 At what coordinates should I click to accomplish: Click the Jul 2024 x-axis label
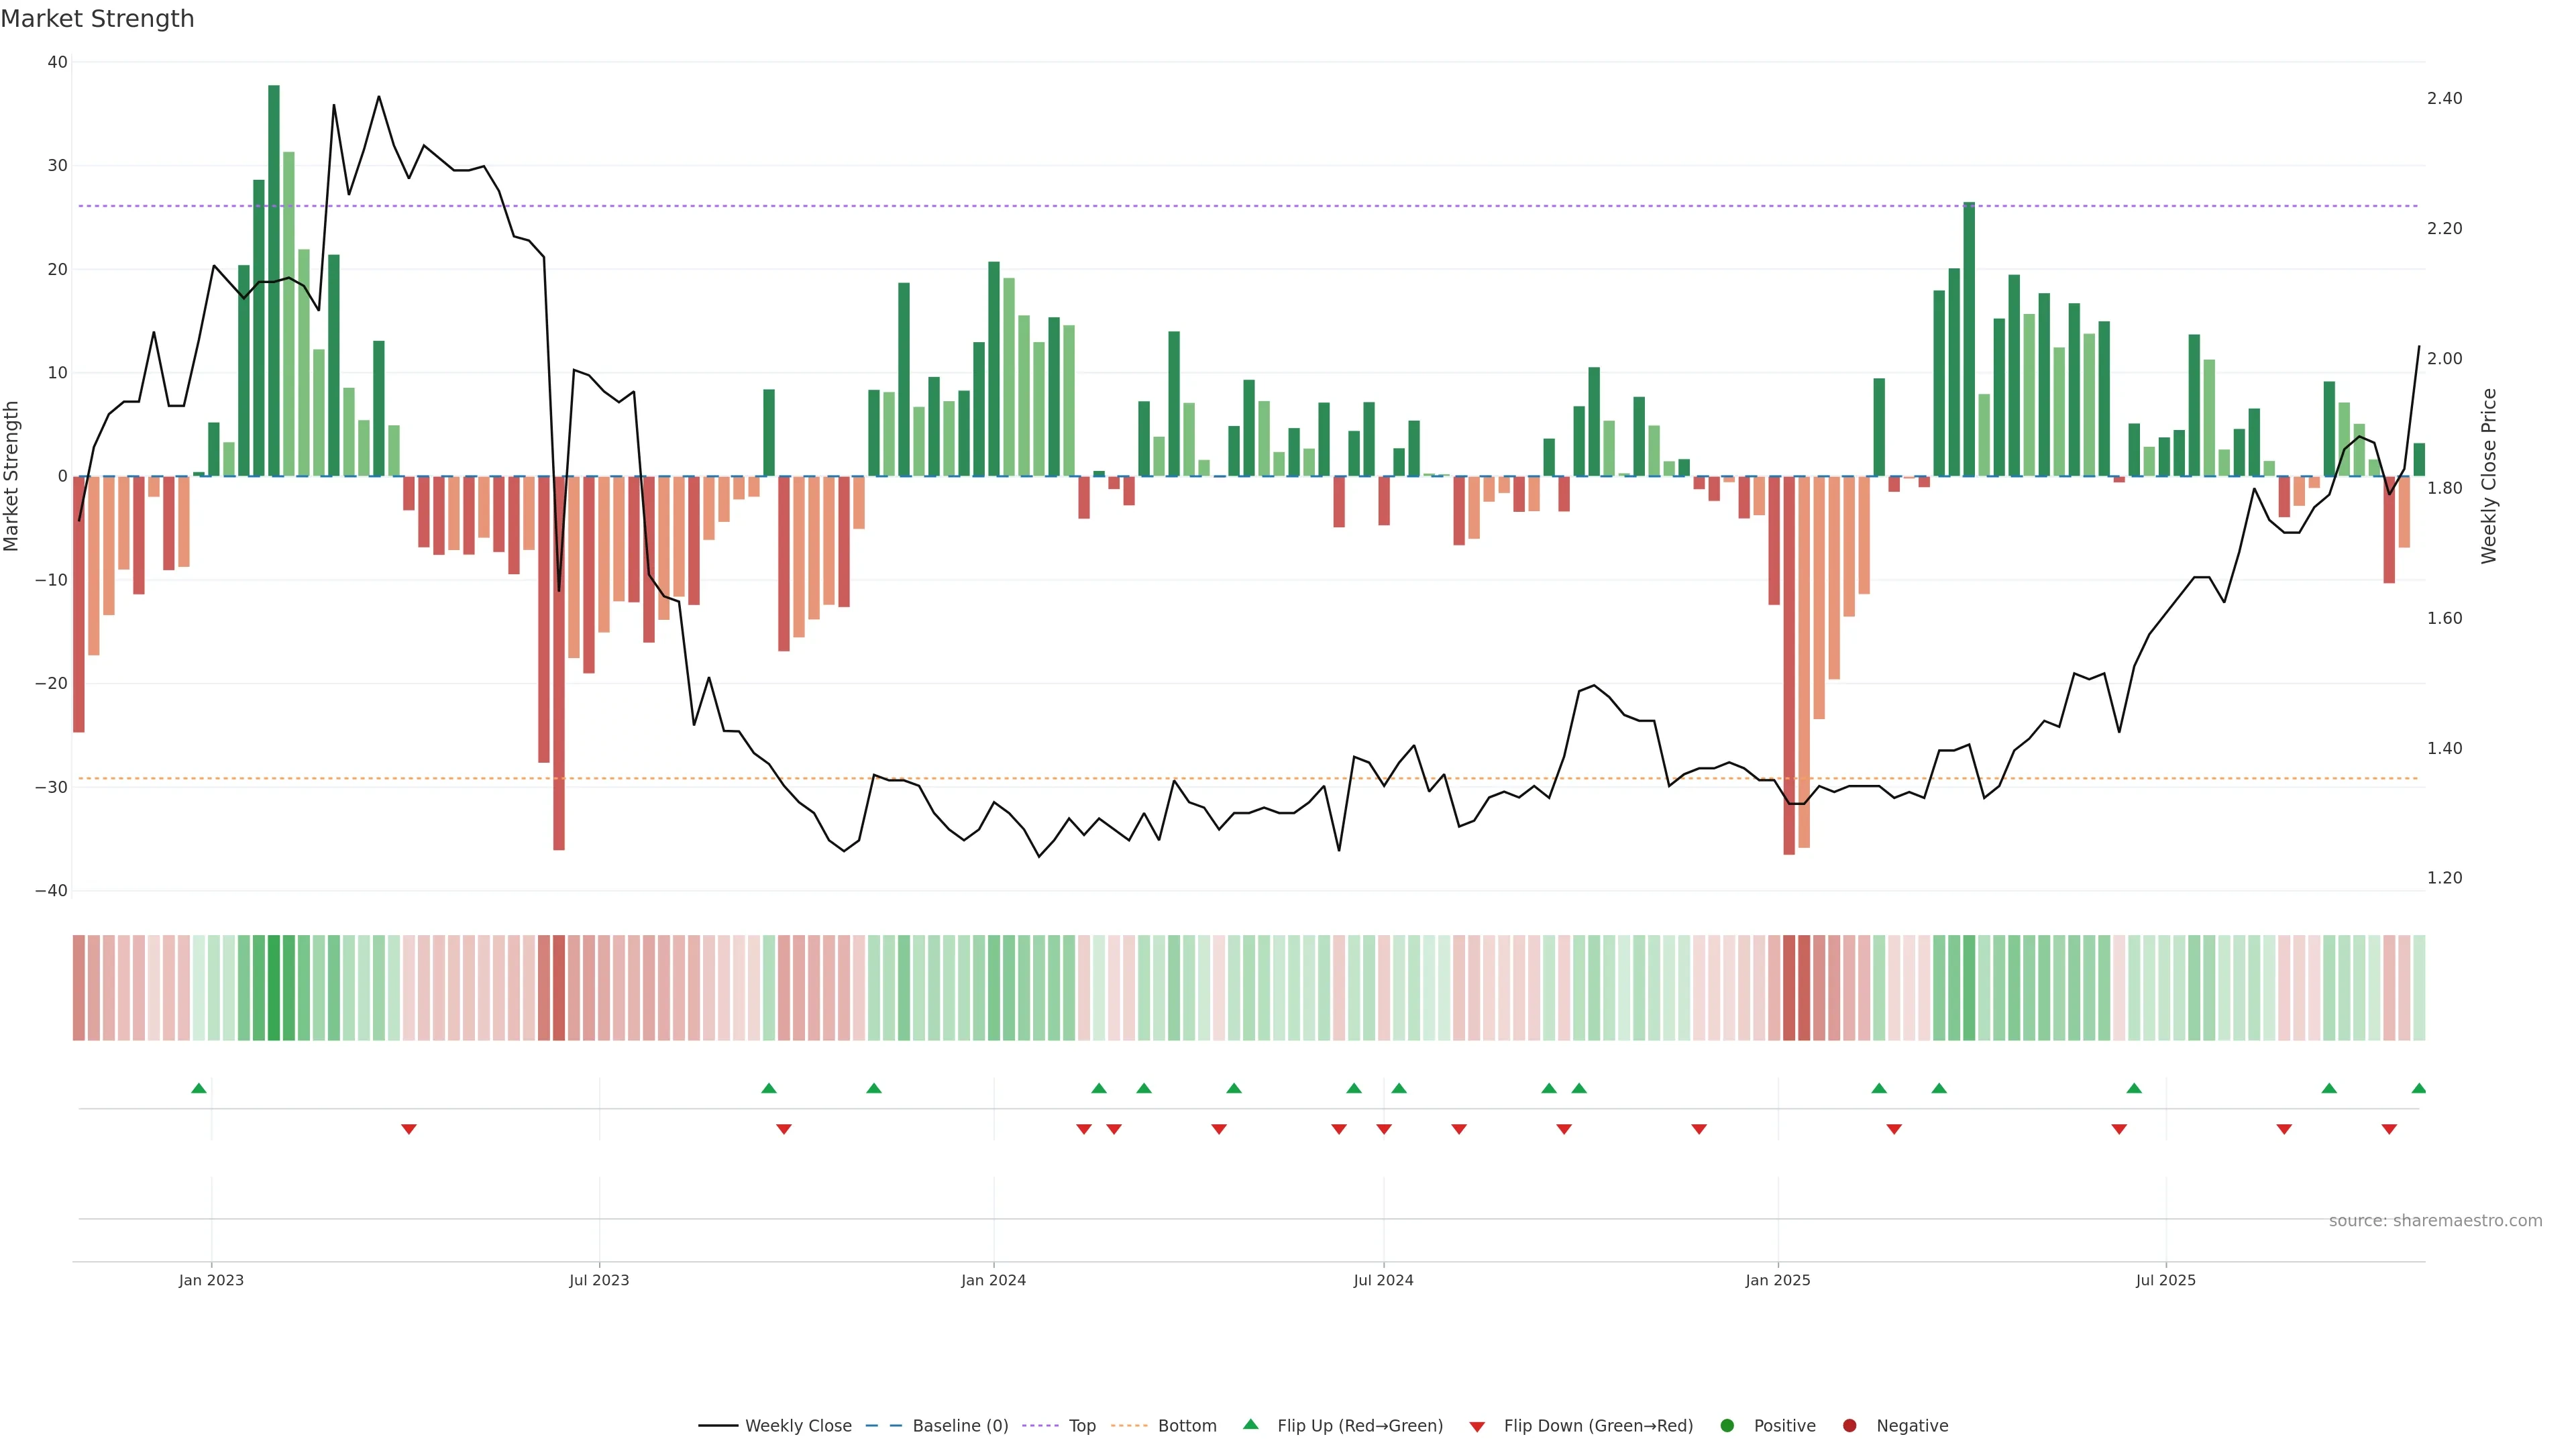pyautogui.click(x=1383, y=1280)
